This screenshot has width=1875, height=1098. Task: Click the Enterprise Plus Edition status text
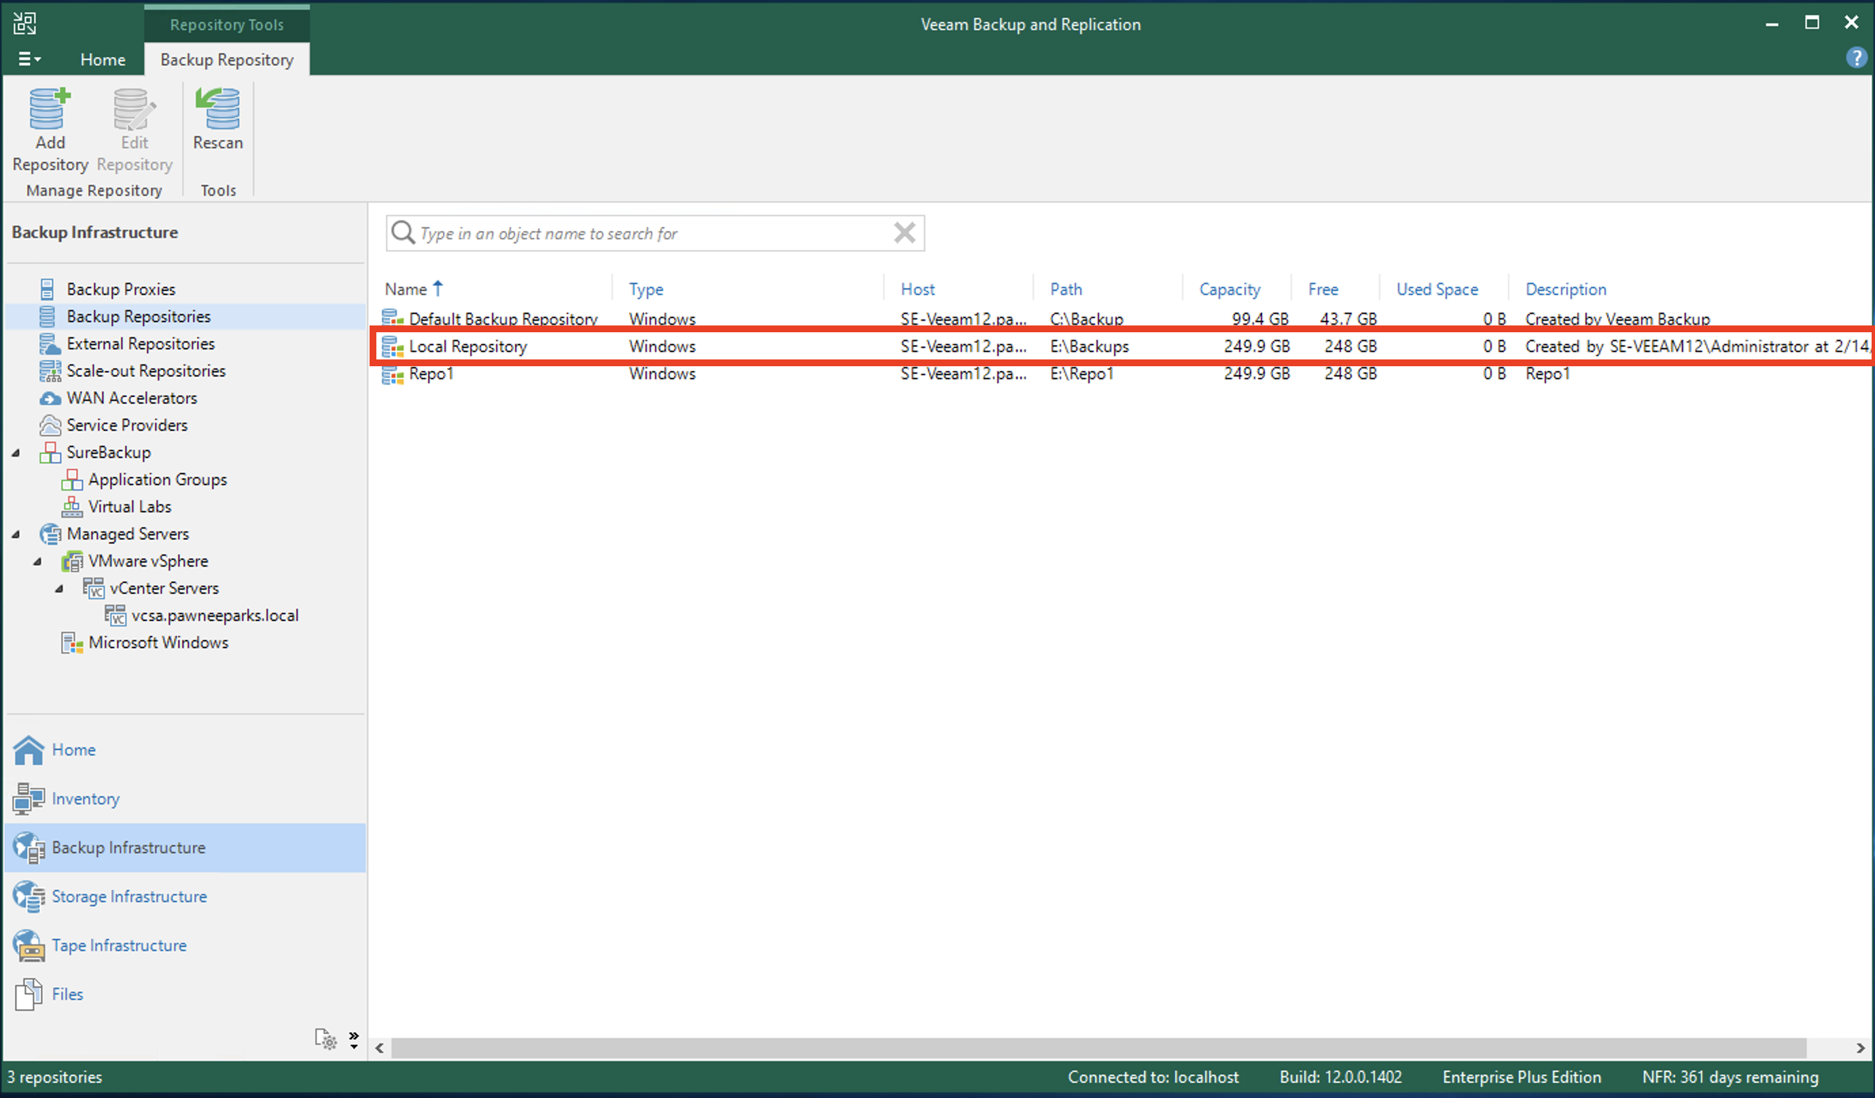(1522, 1076)
